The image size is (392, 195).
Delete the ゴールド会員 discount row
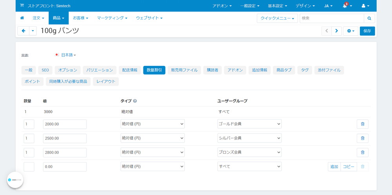click(x=363, y=124)
